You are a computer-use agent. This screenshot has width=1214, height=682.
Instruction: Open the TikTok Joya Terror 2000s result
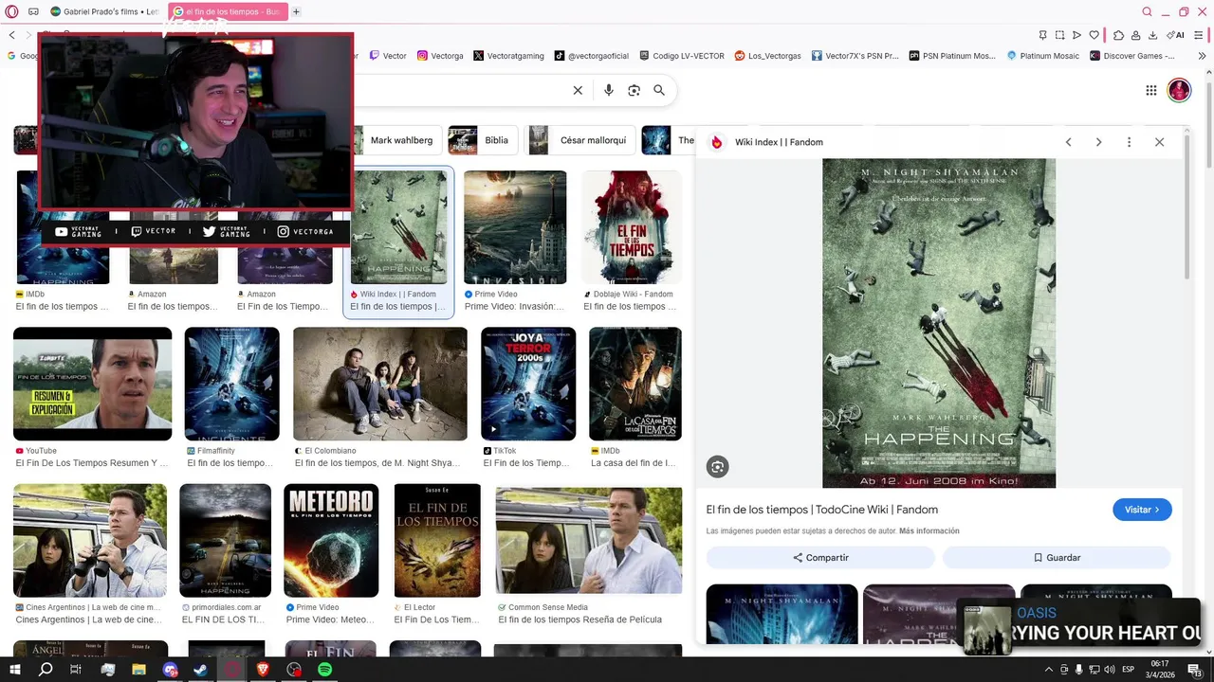coord(528,384)
